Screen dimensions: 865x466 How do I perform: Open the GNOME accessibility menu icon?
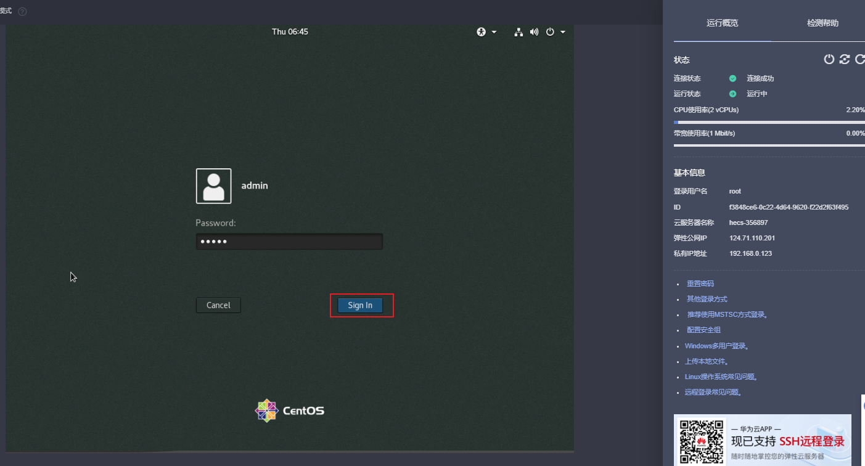point(481,31)
